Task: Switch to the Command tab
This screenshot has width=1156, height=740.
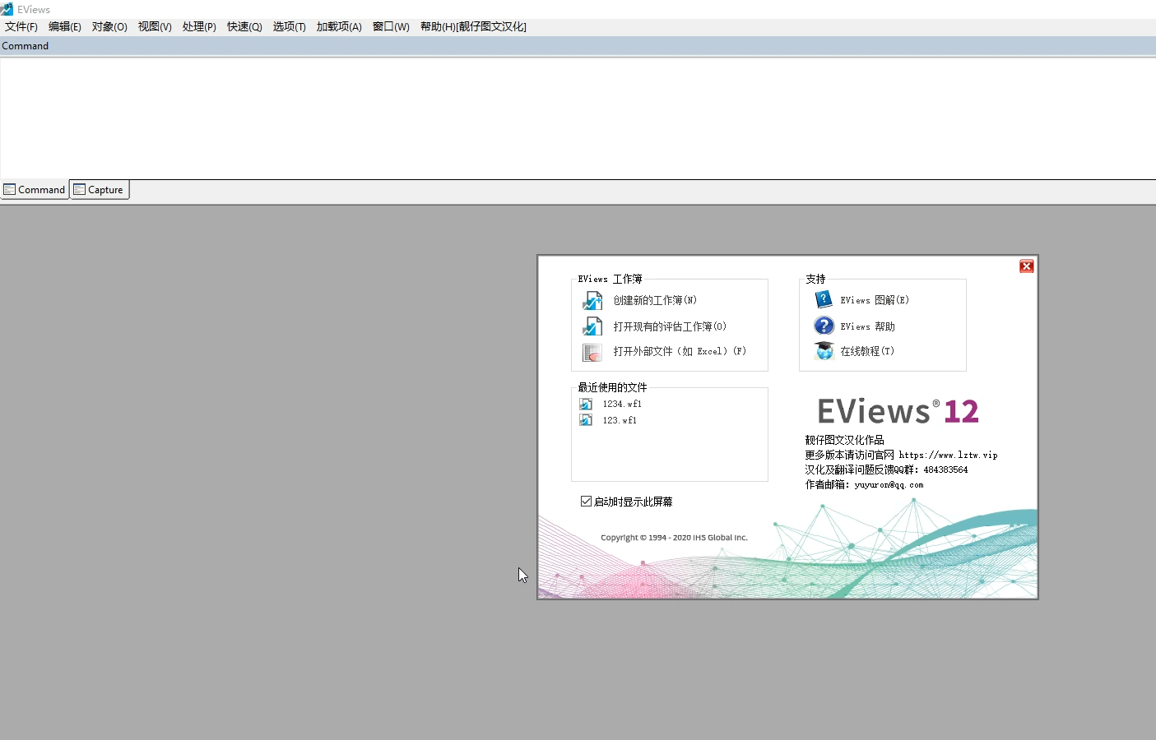Action: tap(35, 190)
